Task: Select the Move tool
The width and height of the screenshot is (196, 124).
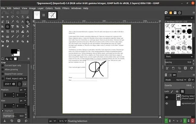Action: [27, 22]
